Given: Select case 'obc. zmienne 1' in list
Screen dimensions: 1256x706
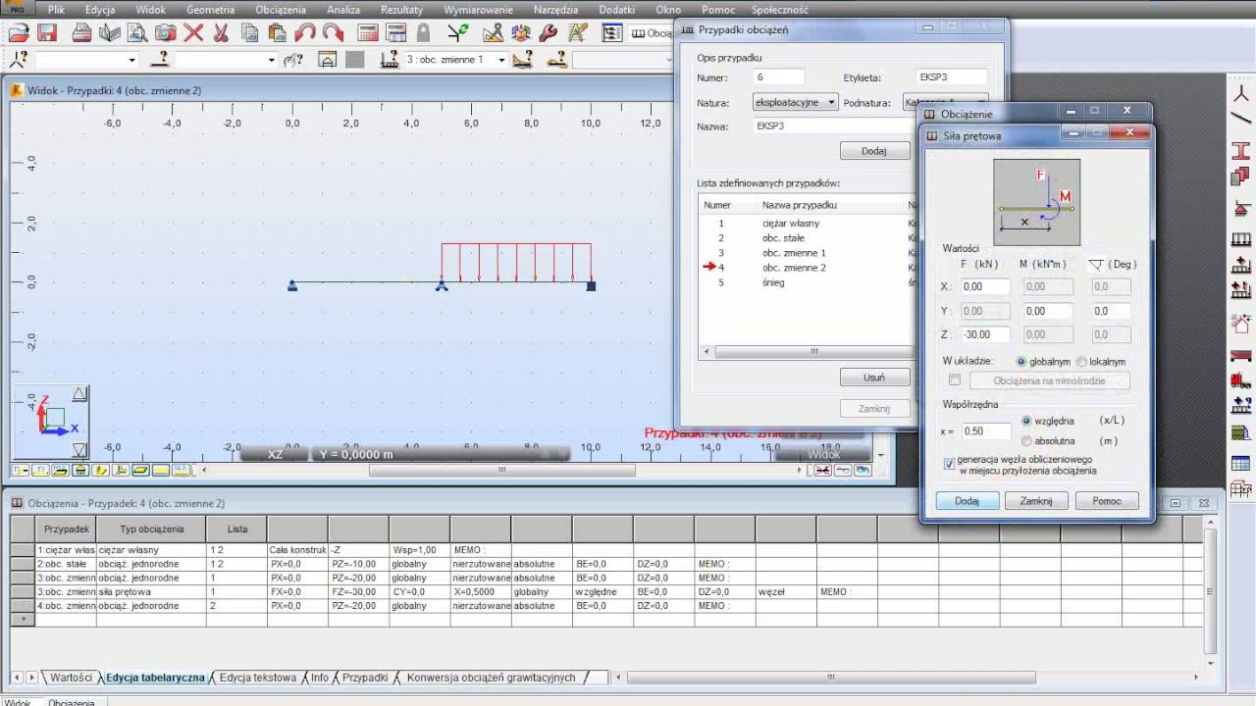Looking at the screenshot, I should [794, 253].
